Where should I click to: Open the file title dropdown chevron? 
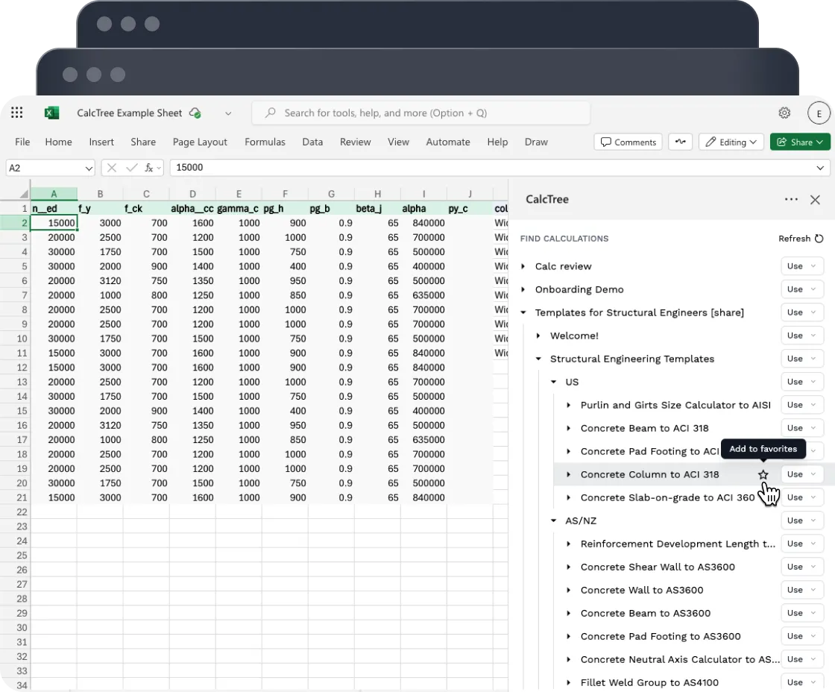tap(228, 113)
